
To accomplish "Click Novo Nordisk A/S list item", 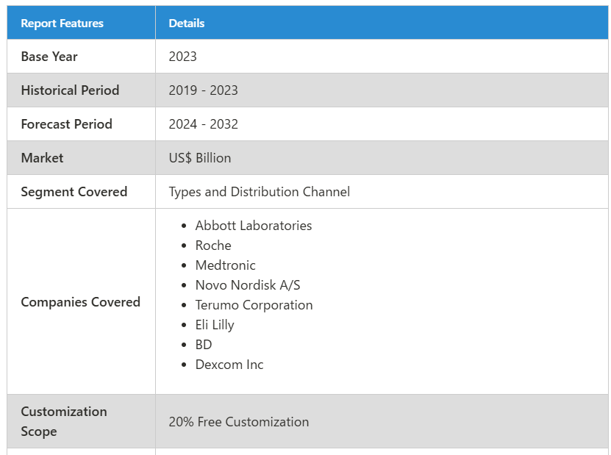I will (248, 285).
